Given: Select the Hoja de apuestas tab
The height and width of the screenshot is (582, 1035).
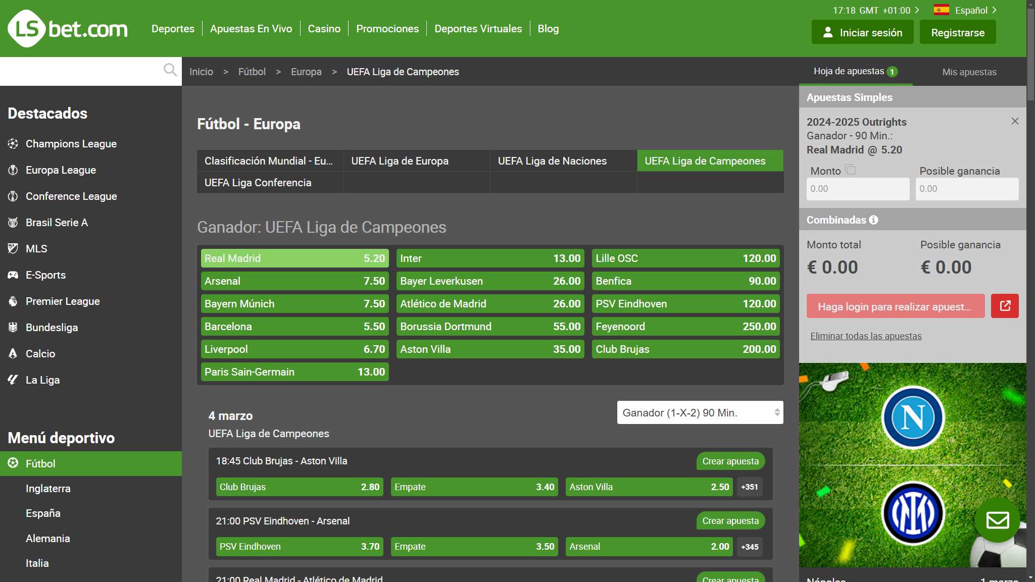Looking at the screenshot, I should (856, 71).
